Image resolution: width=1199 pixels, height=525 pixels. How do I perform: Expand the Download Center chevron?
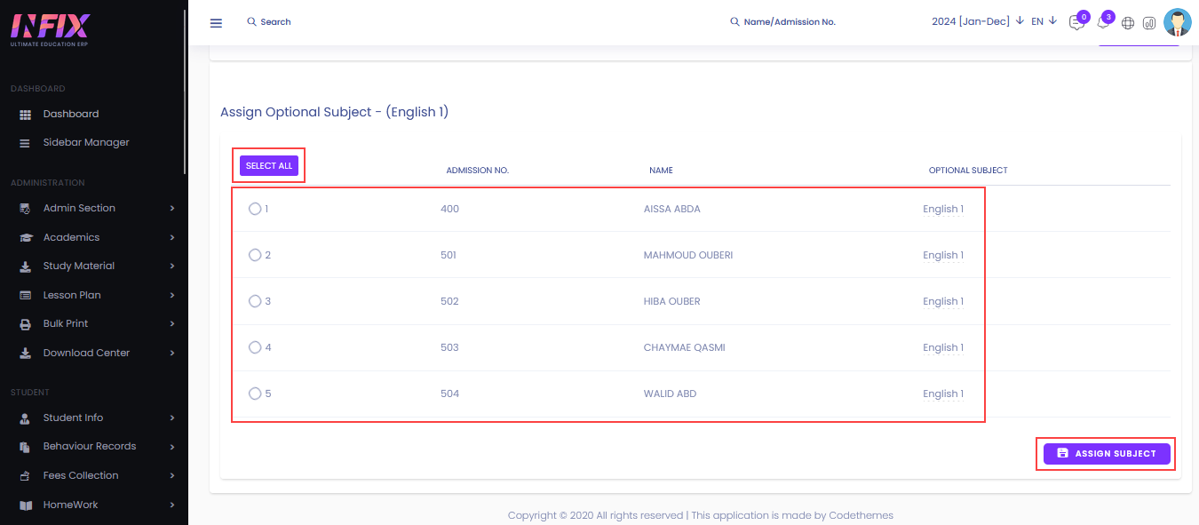pyautogui.click(x=172, y=354)
